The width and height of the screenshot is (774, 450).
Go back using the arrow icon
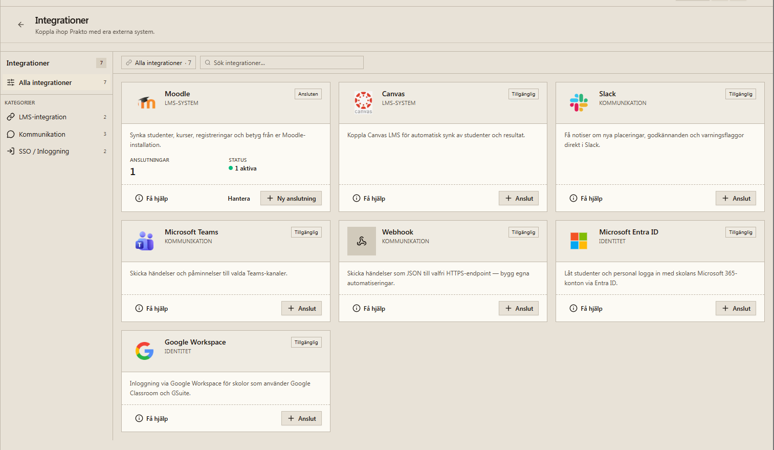point(21,25)
